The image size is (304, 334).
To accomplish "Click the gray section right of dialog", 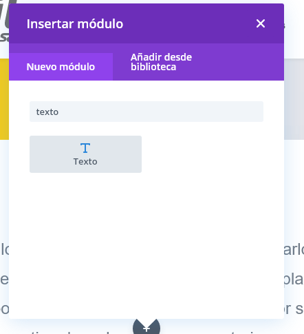I will 294,99.
